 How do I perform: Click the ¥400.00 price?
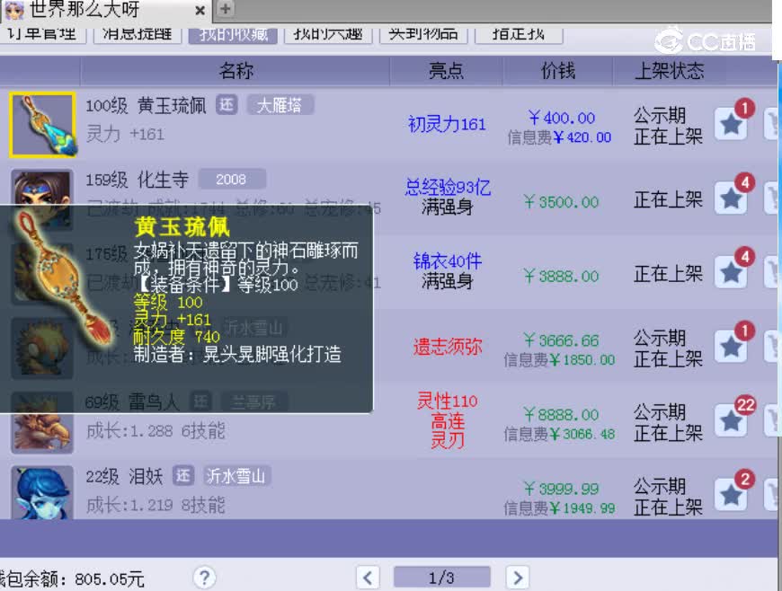click(x=562, y=118)
